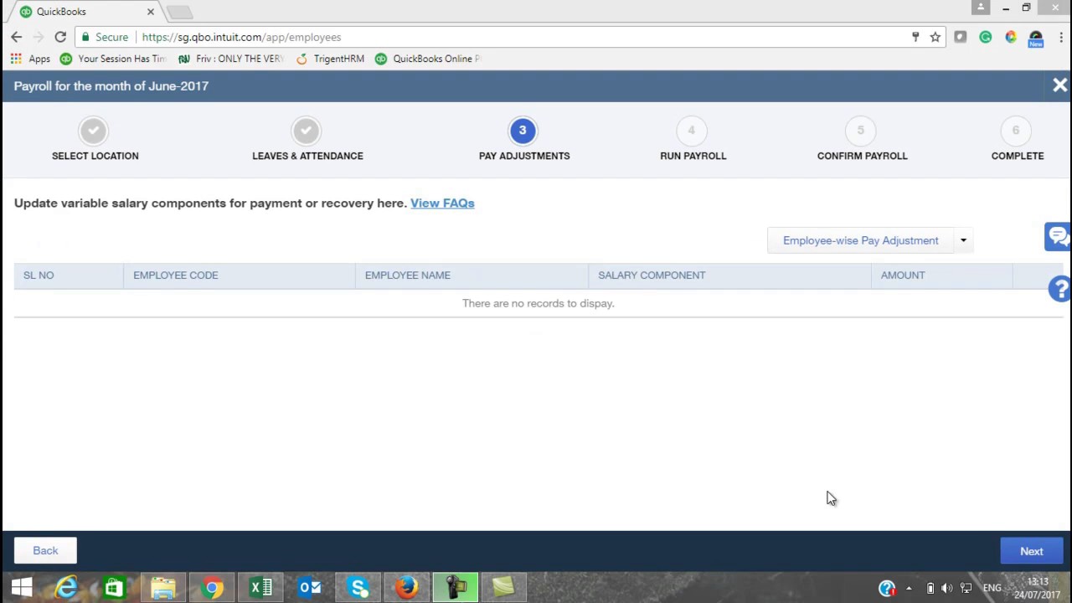
Task: Open the View FAQs link
Action: [x=442, y=203]
